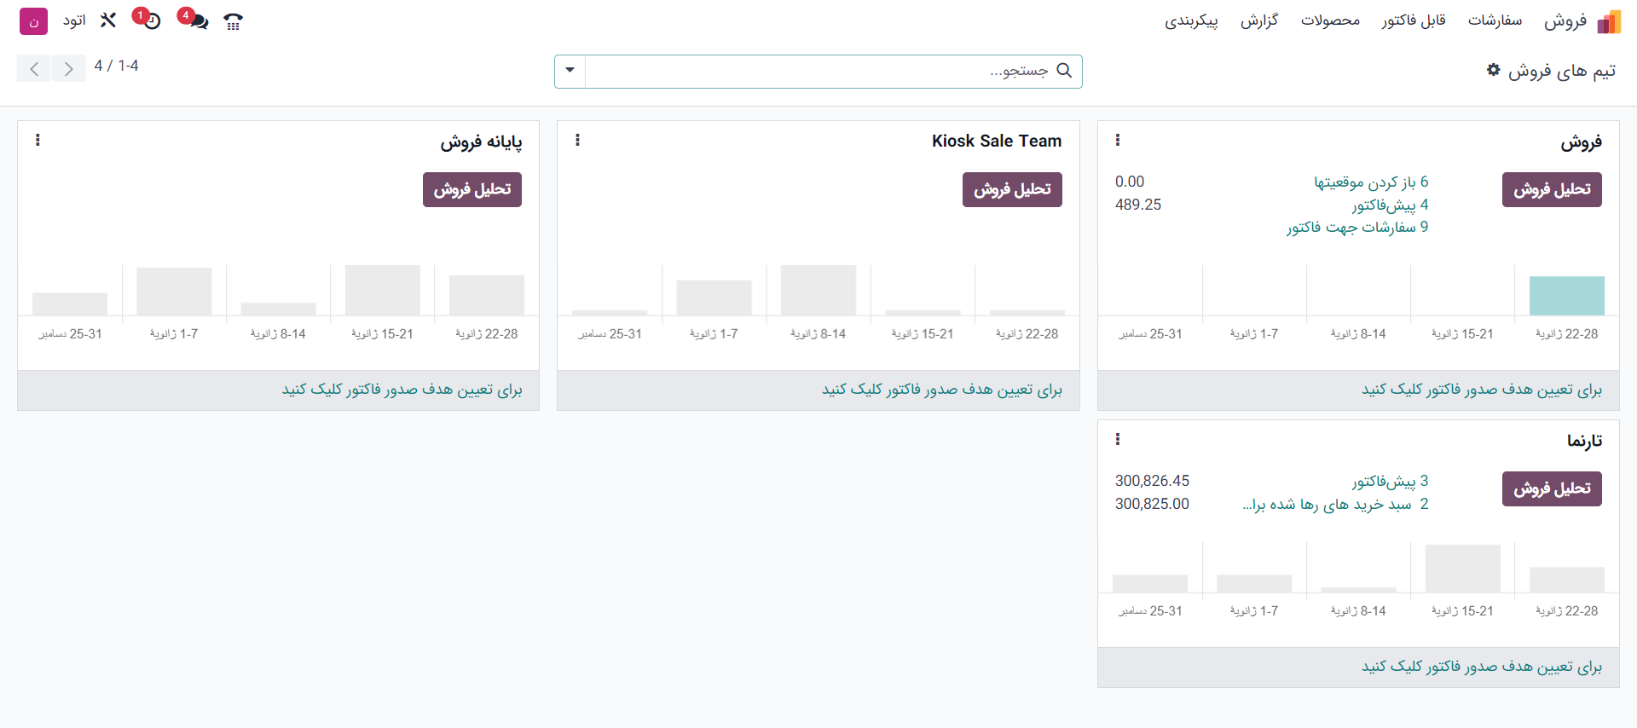Click the 9 سفارشات جهت فاکتور link
1637x728 pixels.
(1357, 228)
